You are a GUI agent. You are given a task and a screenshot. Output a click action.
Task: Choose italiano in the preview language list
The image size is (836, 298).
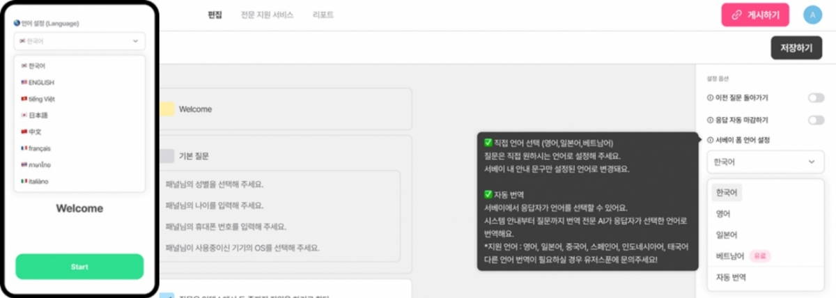pos(79,182)
